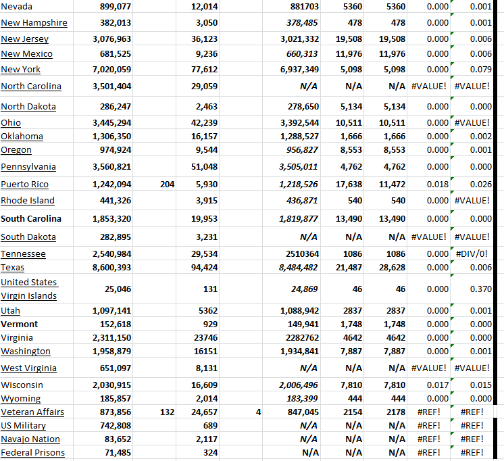
Task: Select Puerto Rico's 204 cell
Action: [154, 185]
